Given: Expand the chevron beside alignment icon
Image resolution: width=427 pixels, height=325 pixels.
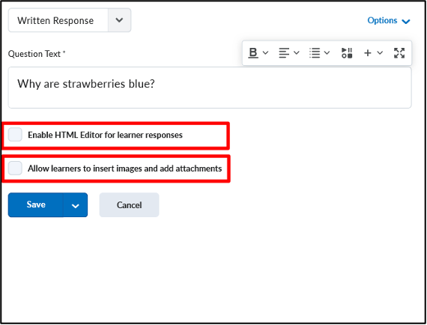Looking at the screenshot, I should click(297, 53).
